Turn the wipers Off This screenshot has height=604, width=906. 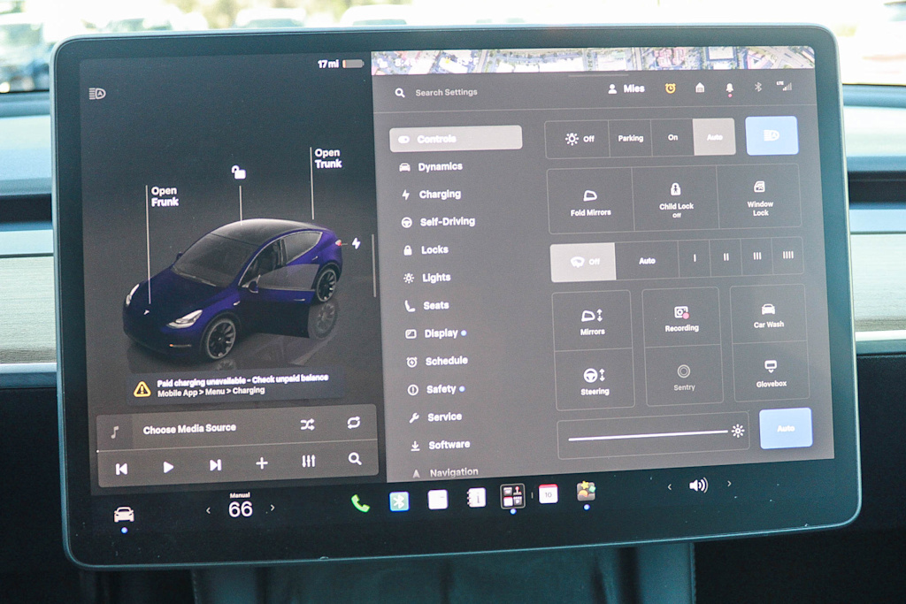click(x=583, y=262)
